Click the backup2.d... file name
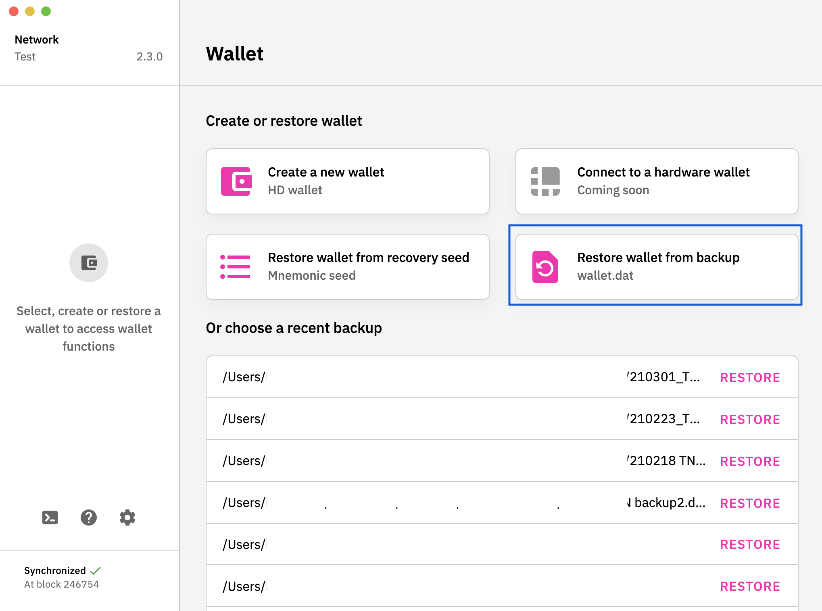 [x=666, y=503]
